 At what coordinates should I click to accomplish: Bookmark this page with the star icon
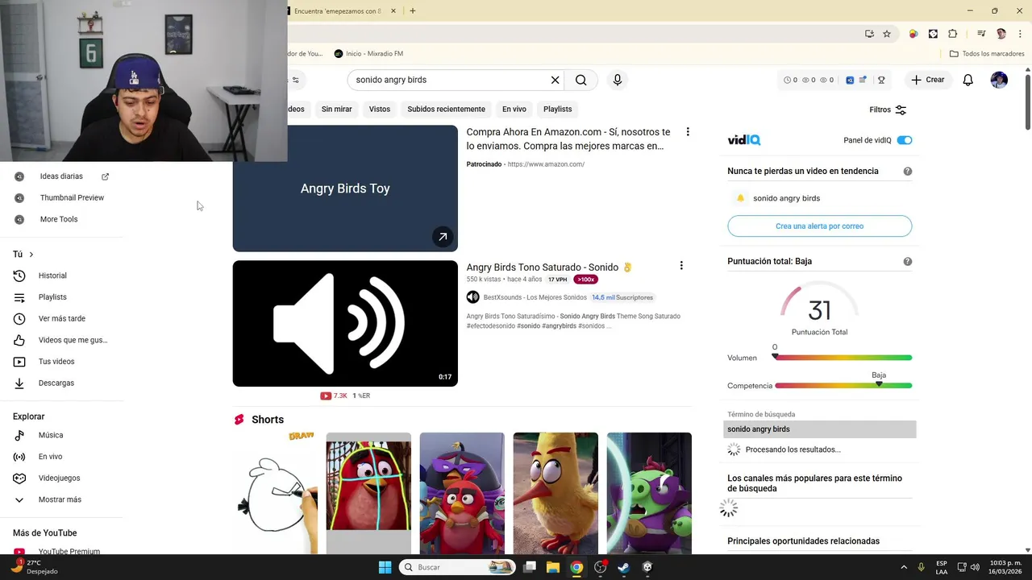[x=887, y=34]
